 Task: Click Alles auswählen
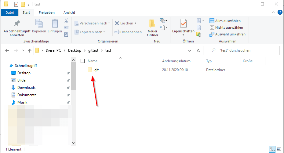tap(225, 21)
